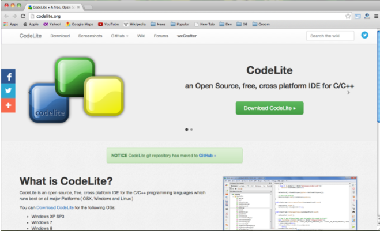Expand the OB bookmarks folder
The height and width of the screenshot is (231, 380).
click(x=242, y=24)
